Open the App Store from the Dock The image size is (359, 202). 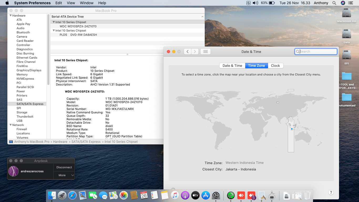tap(206, 195)
